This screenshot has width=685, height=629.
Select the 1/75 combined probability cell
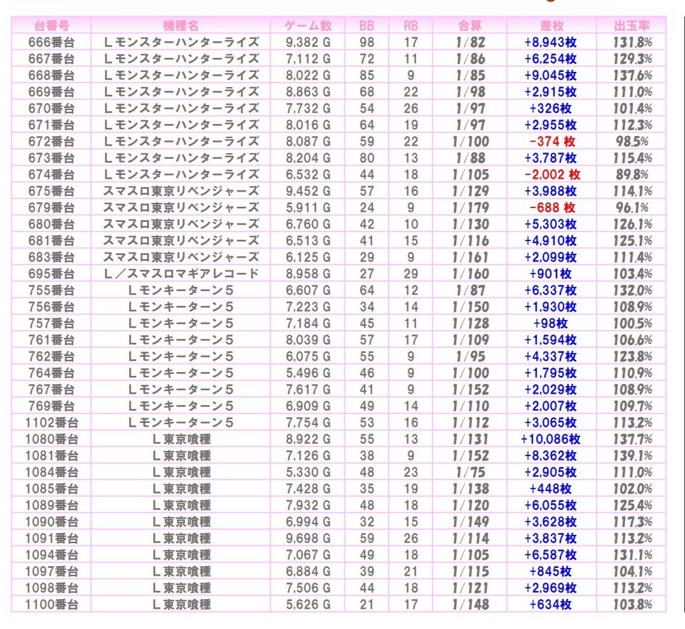[x=470, y=472]
